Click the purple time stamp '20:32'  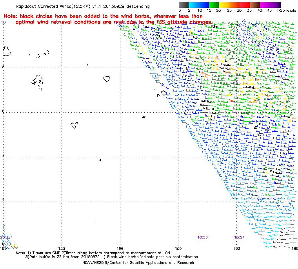(x=5, y=237)
